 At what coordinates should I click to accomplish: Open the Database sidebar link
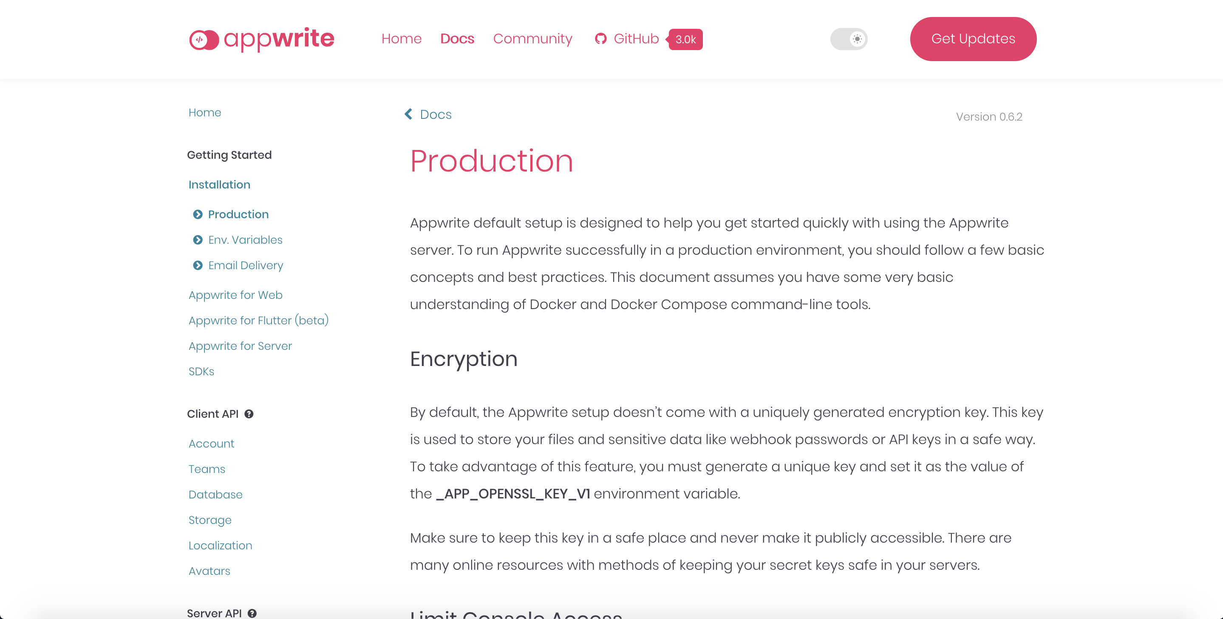[215, 494]
